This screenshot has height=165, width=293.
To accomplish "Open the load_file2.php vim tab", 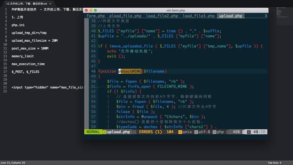I will (162, 16).
